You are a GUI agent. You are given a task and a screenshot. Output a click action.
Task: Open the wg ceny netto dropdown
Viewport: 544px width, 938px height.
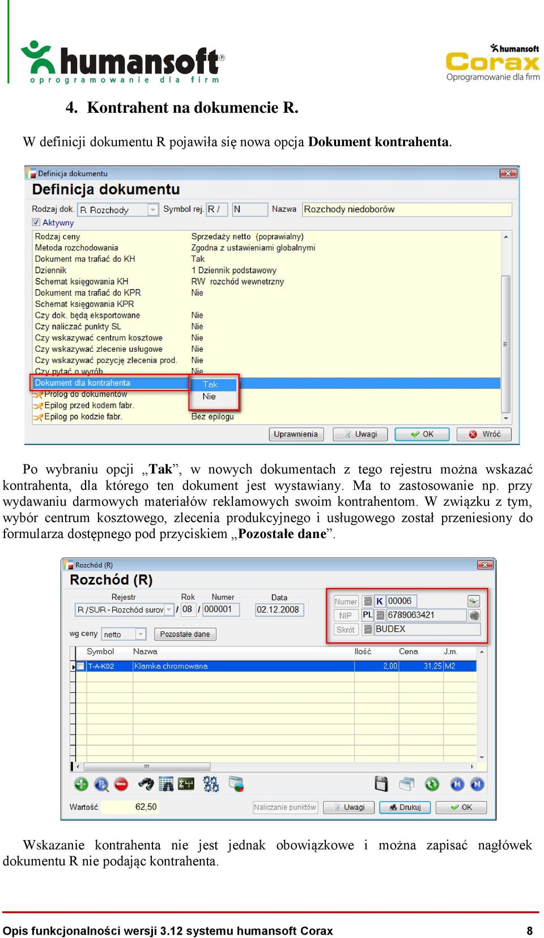(x=141, y=634)
